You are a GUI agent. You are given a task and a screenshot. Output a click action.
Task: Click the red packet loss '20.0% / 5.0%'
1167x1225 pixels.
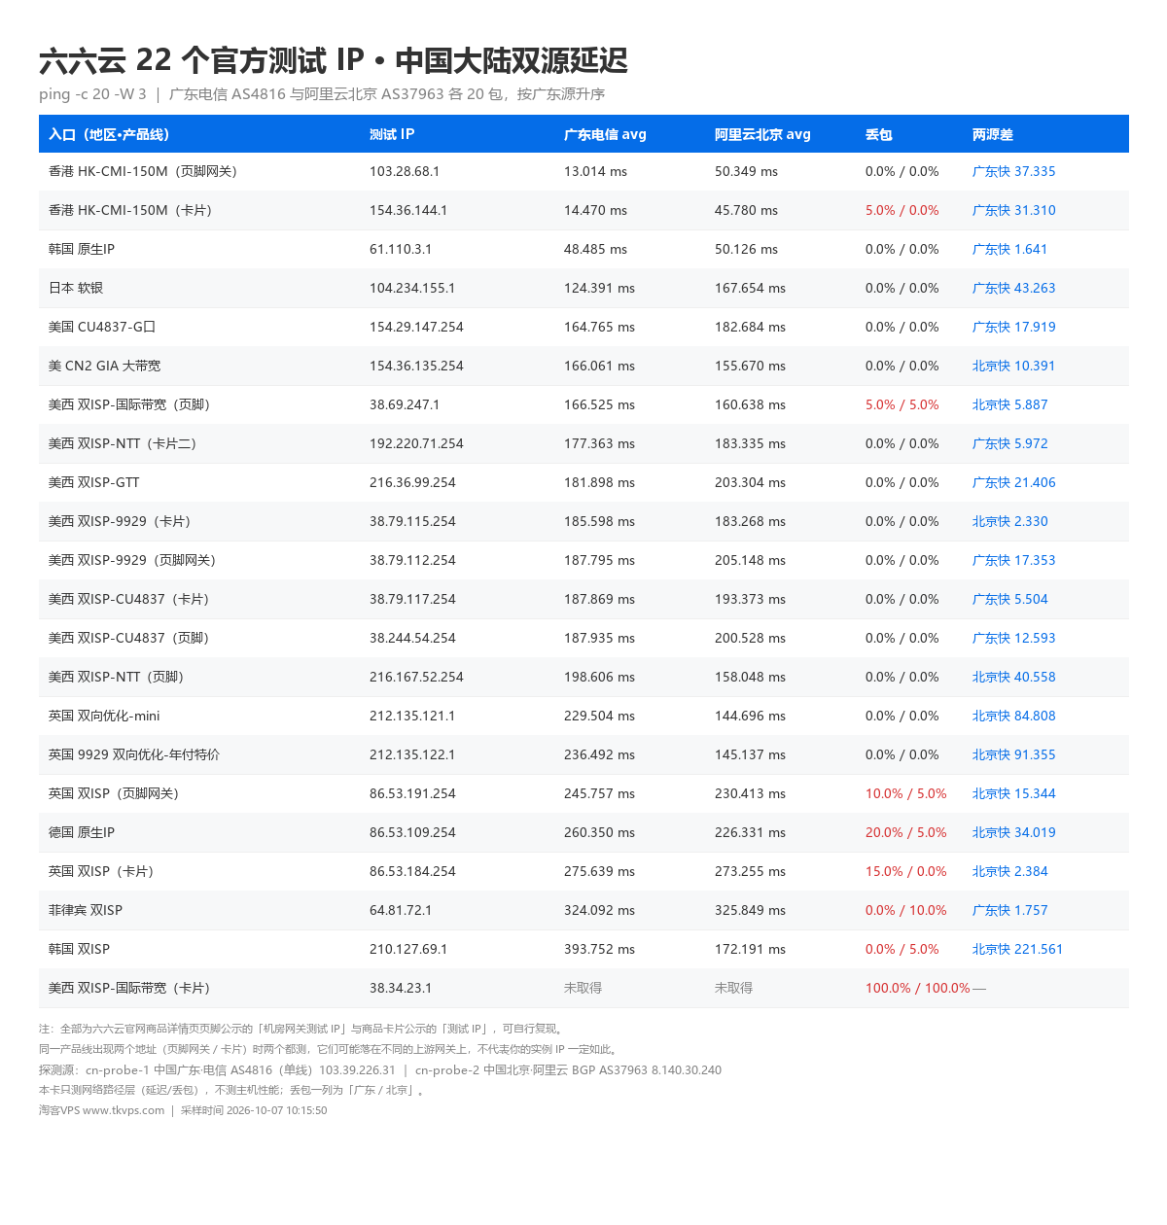[906, 832]
